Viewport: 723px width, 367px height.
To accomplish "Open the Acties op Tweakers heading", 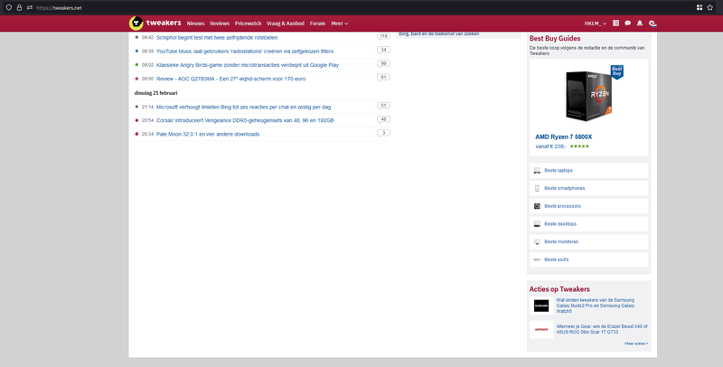I will tap(559, 289).
